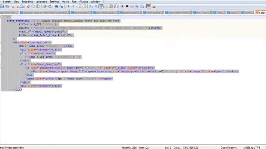Screen dimensions: 266x149
Task: Click the Print toolbar icon
Action: [x=22, y=7]
